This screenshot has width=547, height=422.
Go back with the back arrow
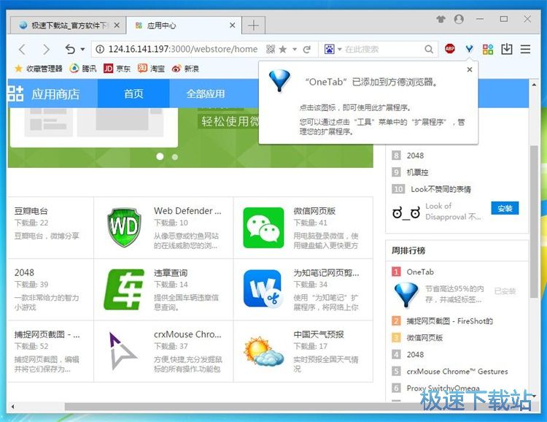click(x=22, y=49)
